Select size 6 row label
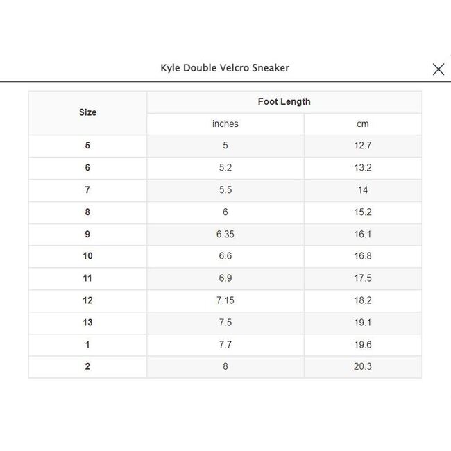Viewport: 451px width, 451px height. [x=87, y=168]
